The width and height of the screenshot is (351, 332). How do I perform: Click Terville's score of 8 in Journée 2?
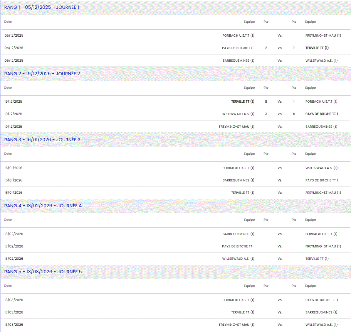click(266, 102)
